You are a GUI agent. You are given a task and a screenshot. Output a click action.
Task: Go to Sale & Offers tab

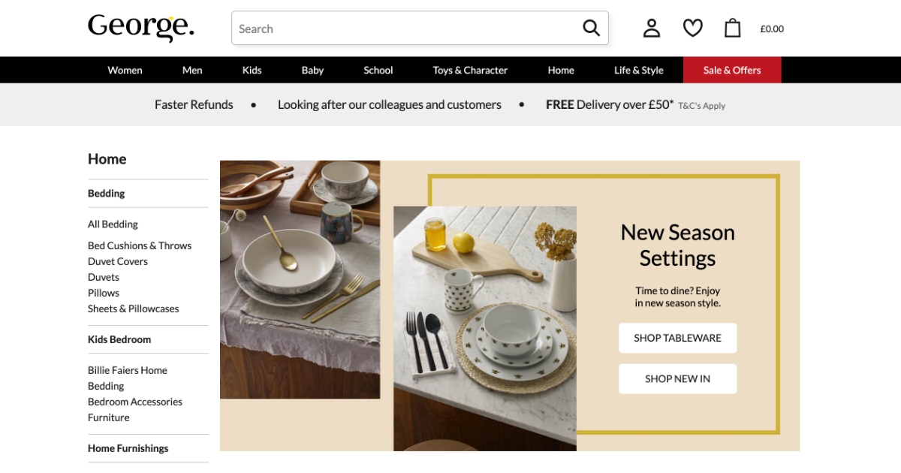coord(732,70)
